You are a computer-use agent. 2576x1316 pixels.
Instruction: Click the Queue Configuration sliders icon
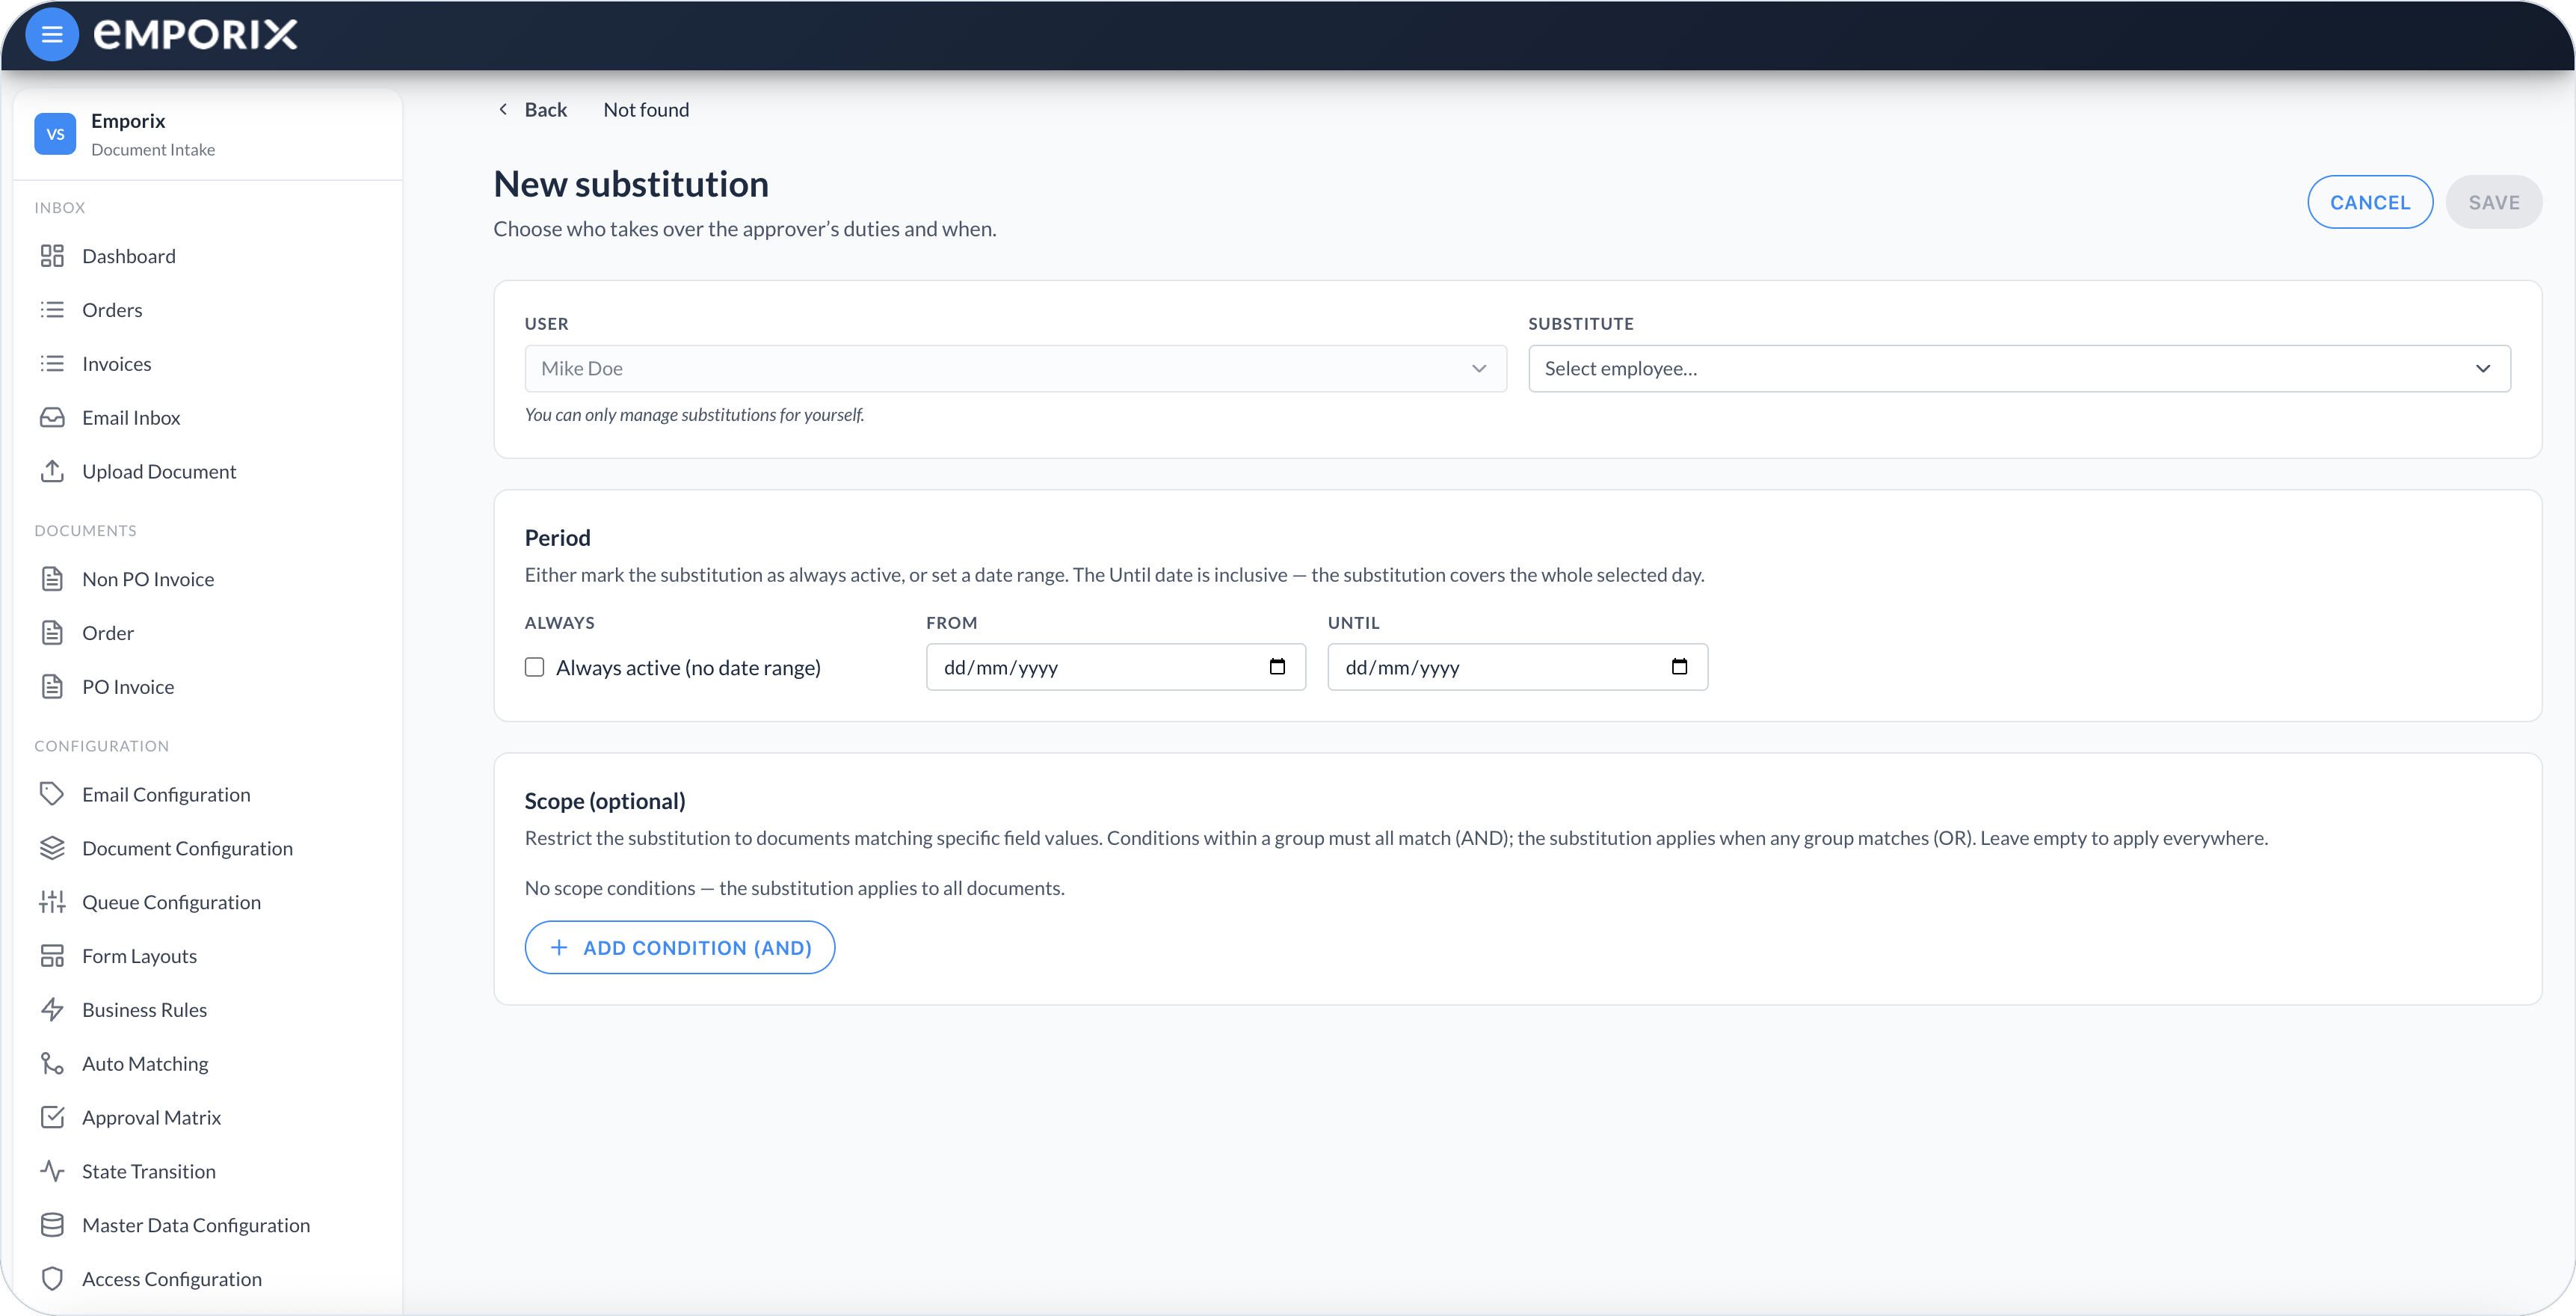point(52,902)
